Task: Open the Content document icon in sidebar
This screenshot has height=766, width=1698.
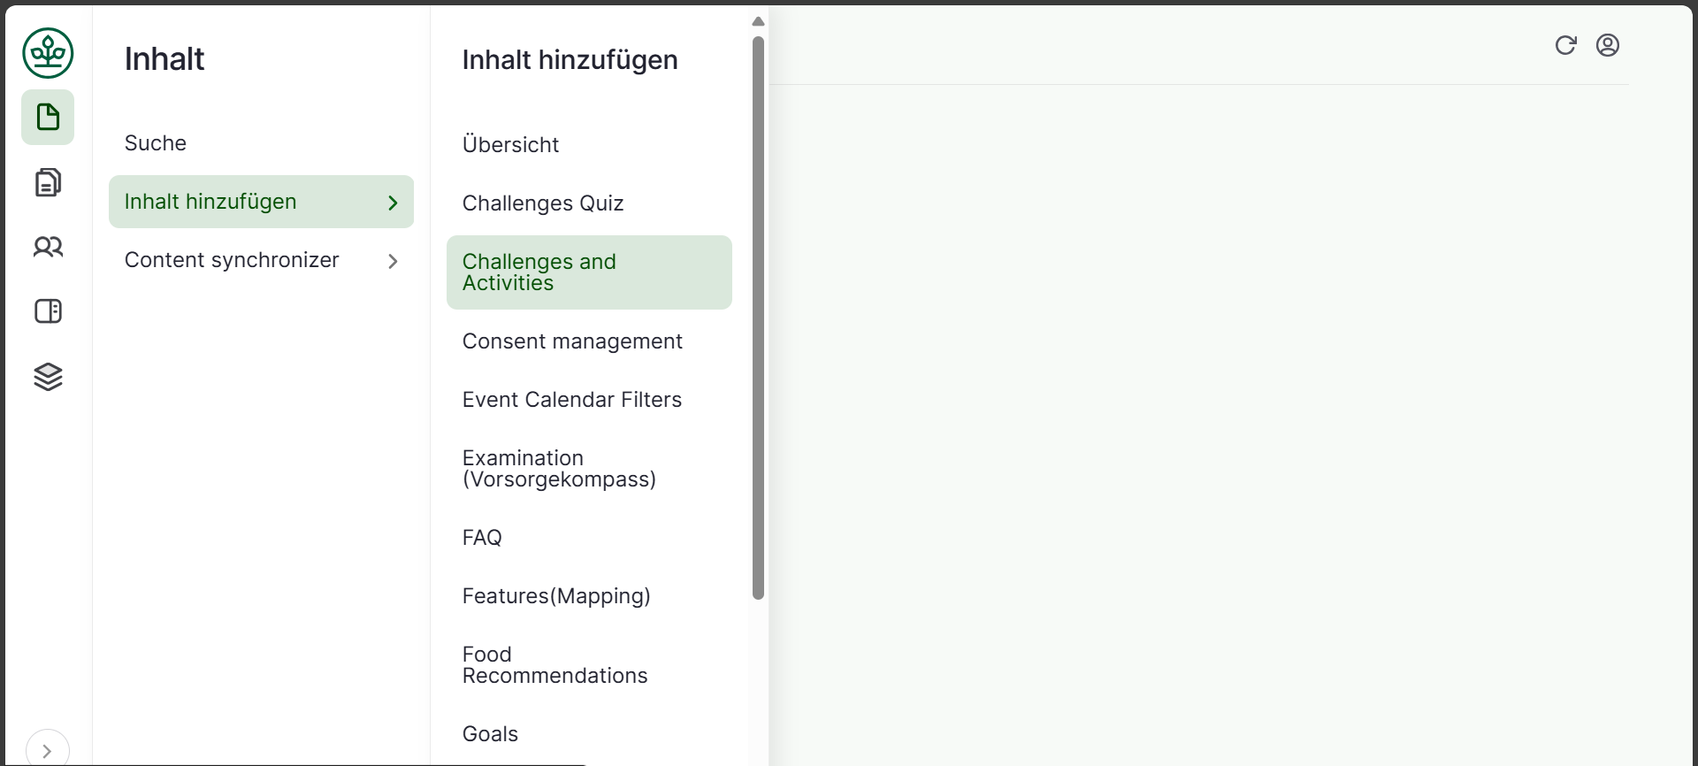Action: coord(48,117)
